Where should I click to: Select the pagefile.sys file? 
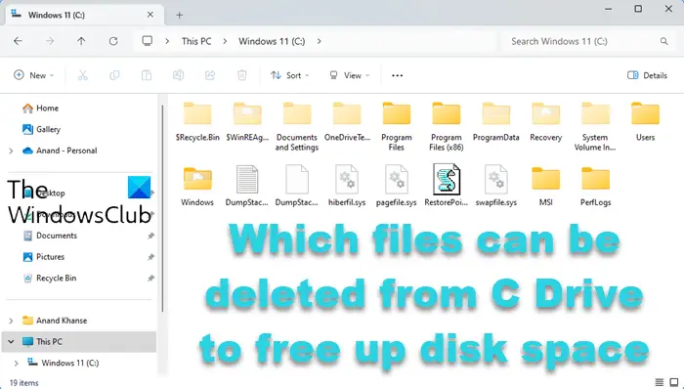396,186
